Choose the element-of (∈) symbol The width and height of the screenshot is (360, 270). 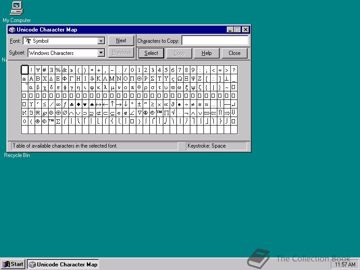tap(119, 113)
